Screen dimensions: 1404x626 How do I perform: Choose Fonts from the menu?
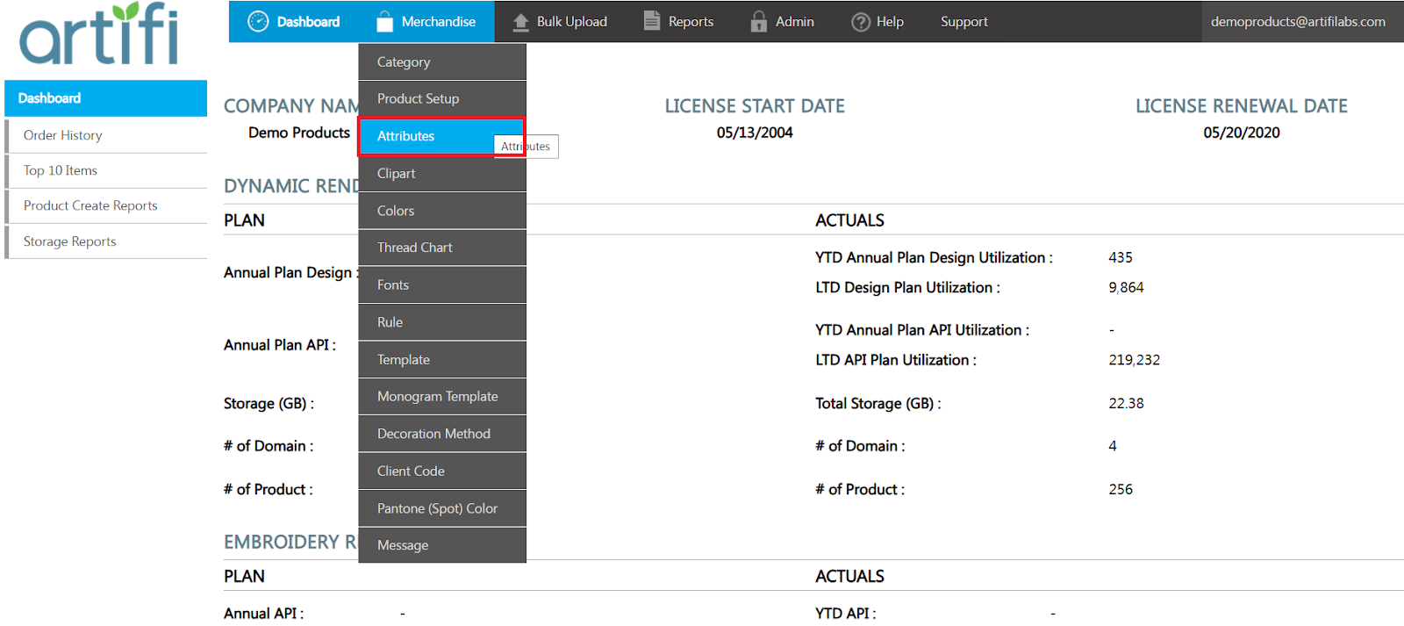(x=442, y=285)
